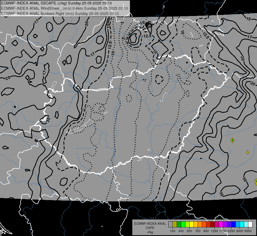The width and height of the screenshot is (257, 236).
Task: Click the 1250 value on the legend scale
Action: coord(214,231)
